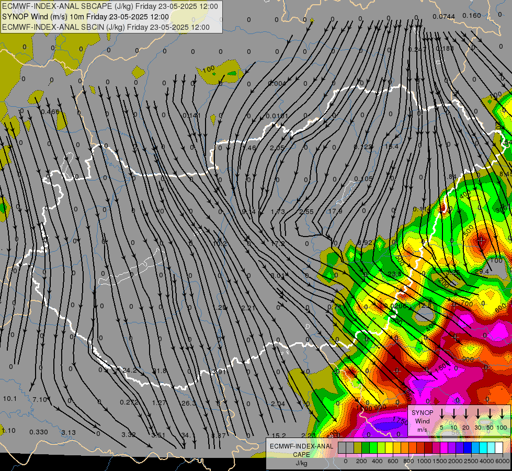Pick the dark red CAPE legend swatch
The width and height of the screenshot is (512, 471).
[x=429, y=447]
